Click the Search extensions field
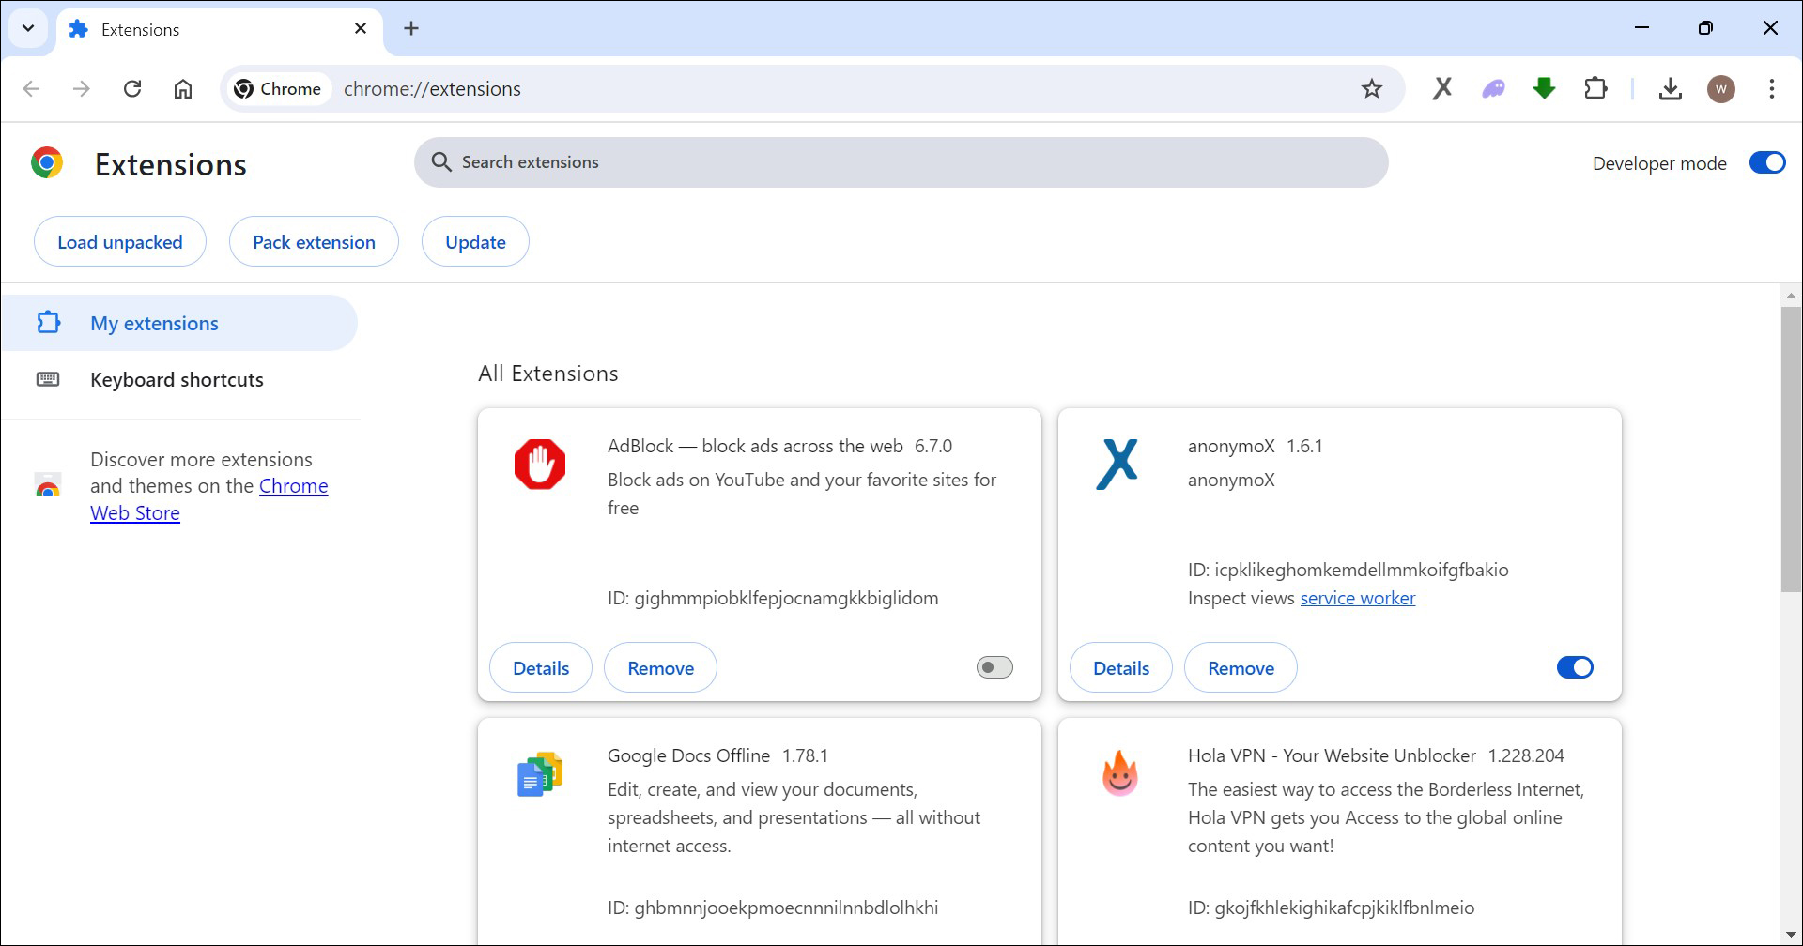Image resolution: width=1803 pixels, height=946 pixels. pyautogui.click(x=901, y=161)
